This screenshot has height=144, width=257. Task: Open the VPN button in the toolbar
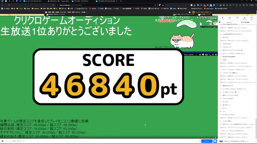[251, 5]
